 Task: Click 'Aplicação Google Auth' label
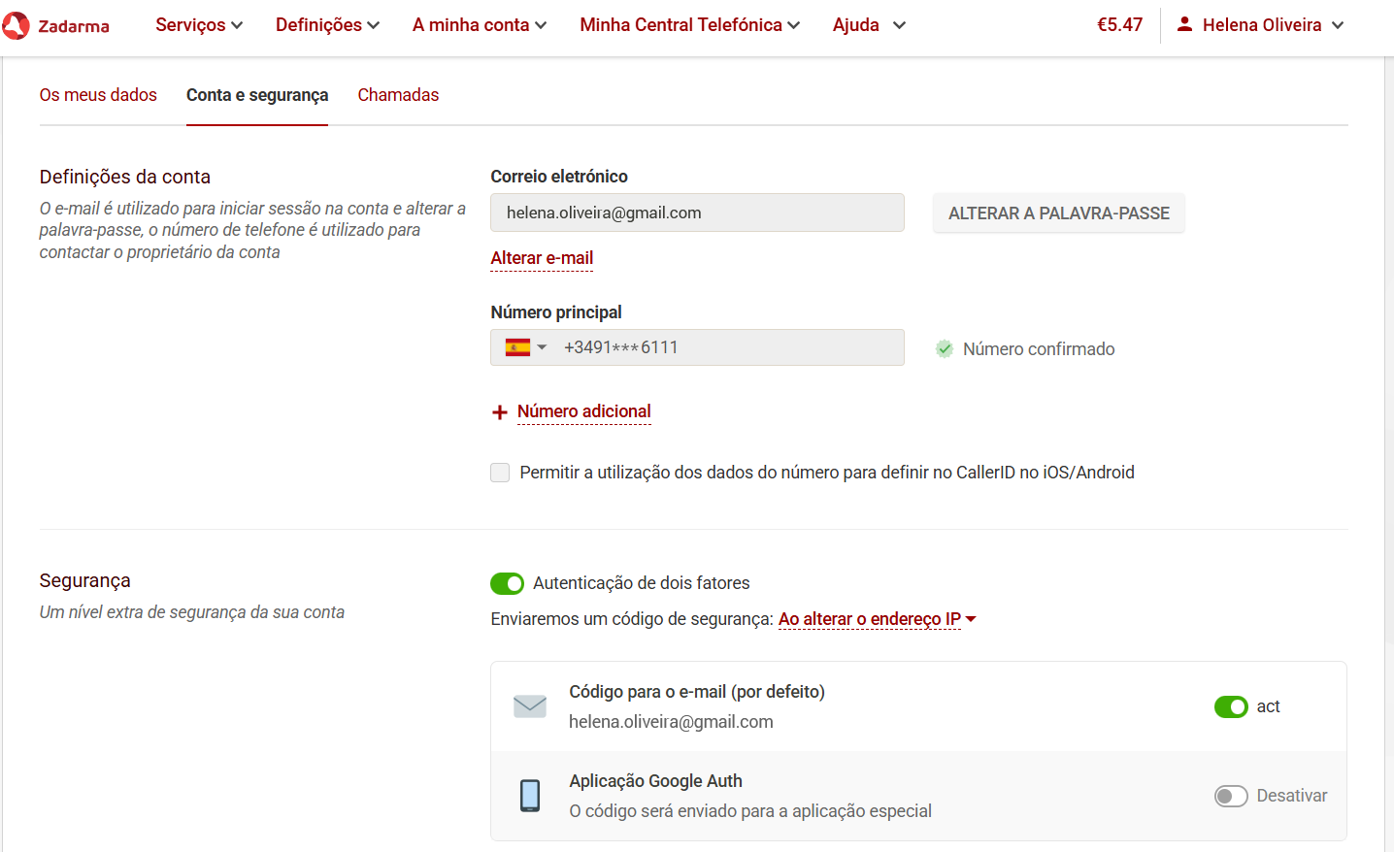click(x=655, y=781)
